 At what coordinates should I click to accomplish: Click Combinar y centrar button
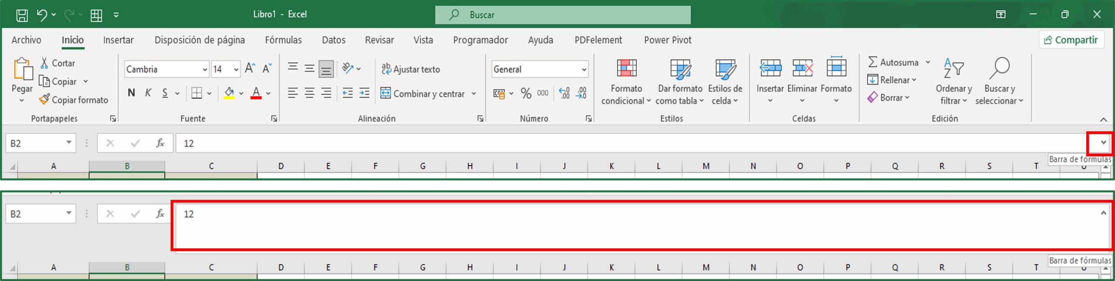(422, 93)
